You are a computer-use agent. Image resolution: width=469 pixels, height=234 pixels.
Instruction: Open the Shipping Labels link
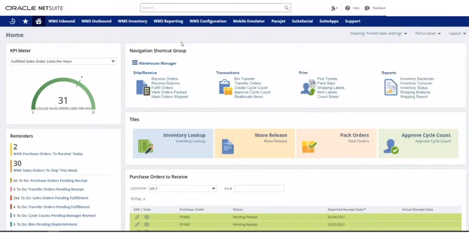point(331,88)
